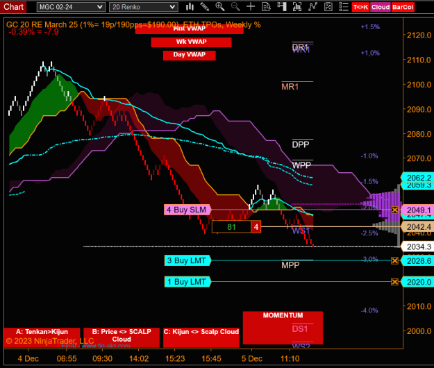Select the drawing tools pencil icon
The image size is (434, 368).
click(x=205, y=7)
